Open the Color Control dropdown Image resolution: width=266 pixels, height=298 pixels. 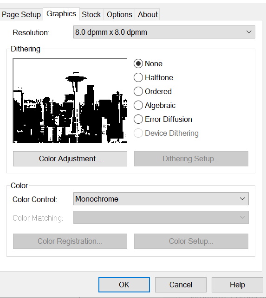161,199
